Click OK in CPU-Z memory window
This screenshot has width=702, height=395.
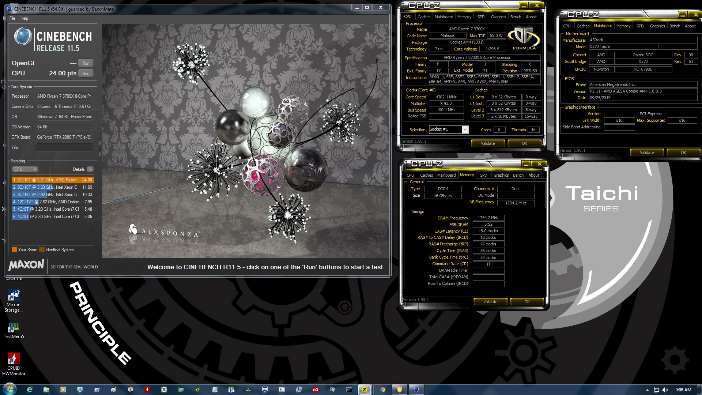click(527, 302)
